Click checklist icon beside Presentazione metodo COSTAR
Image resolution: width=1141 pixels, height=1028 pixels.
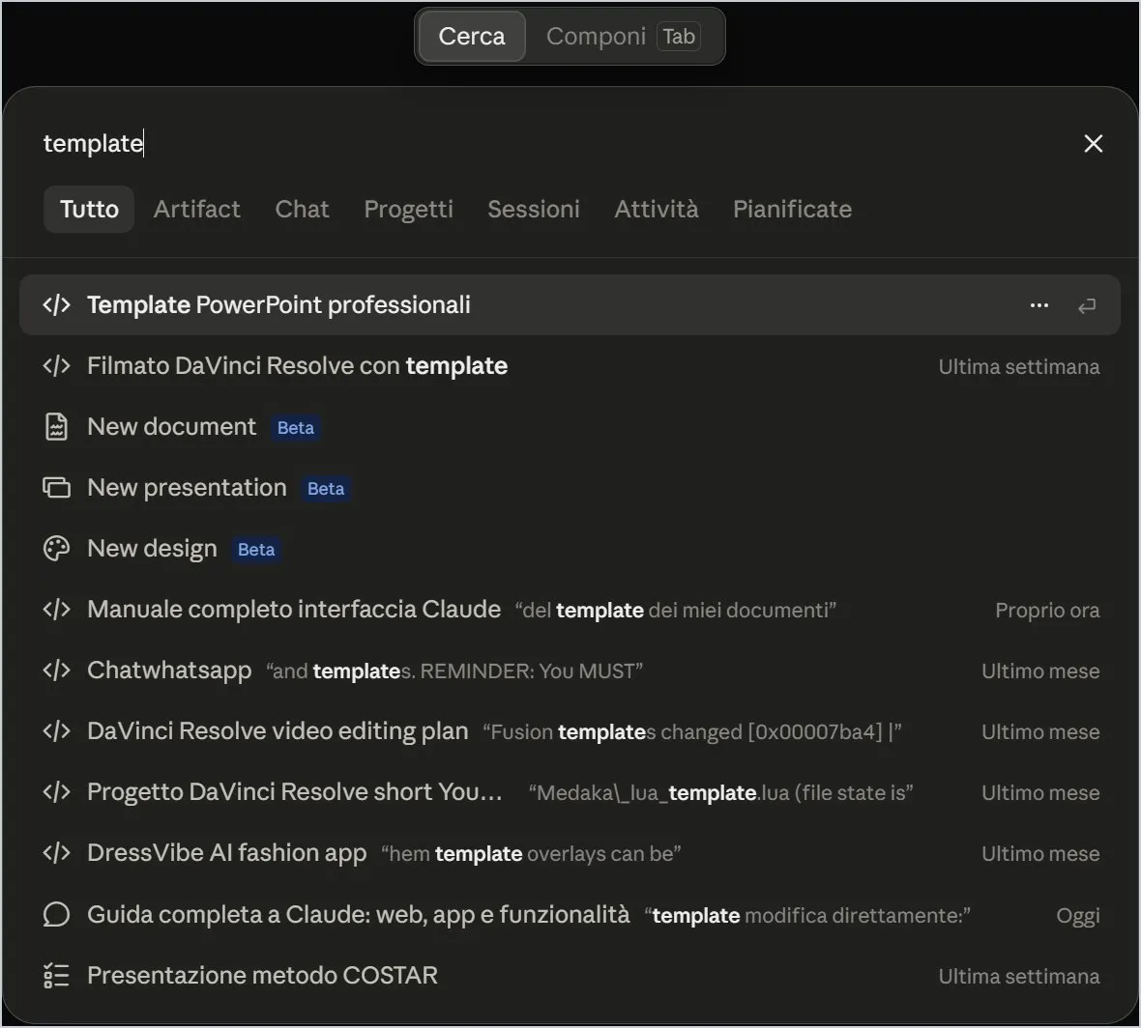pyautogui.click(x=56, y=976)
